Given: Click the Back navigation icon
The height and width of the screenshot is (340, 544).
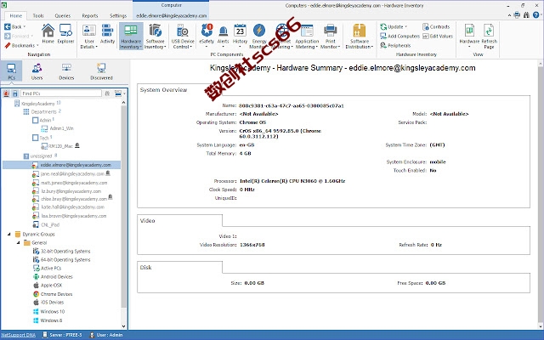Looking at the screenshot, I should (x=8, y=26).
